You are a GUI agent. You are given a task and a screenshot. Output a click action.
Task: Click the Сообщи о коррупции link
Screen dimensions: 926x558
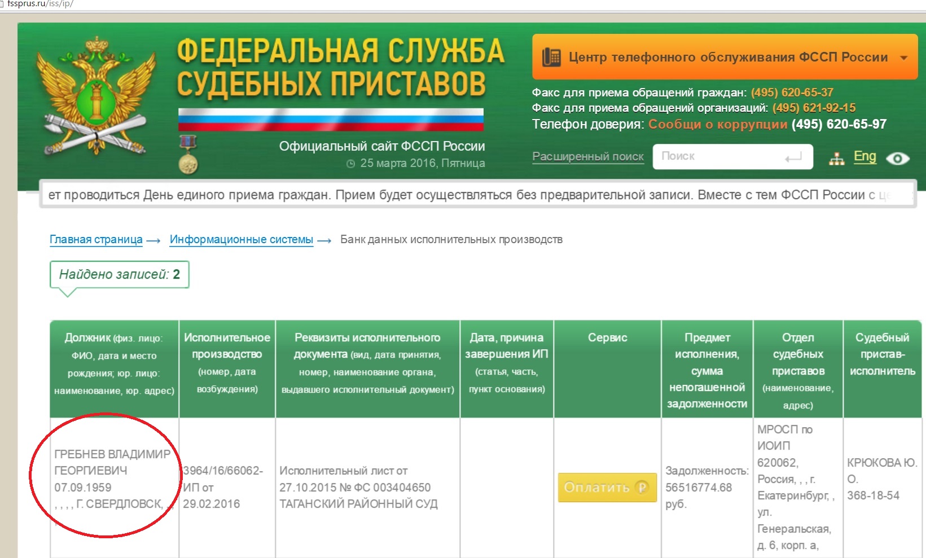tap(717, 124)
